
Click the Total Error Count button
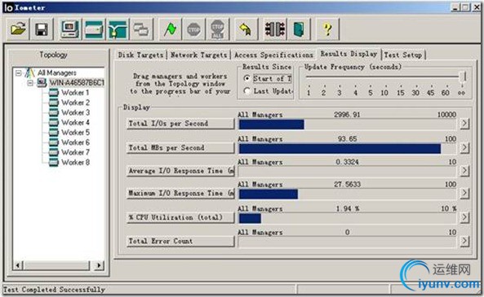coord(180,241)
